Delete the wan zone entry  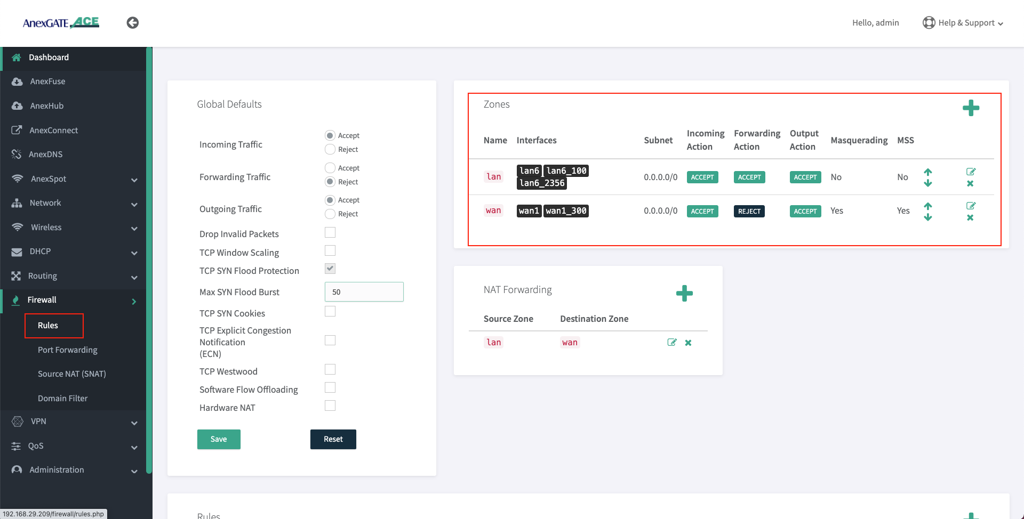[x=970, y=218]
